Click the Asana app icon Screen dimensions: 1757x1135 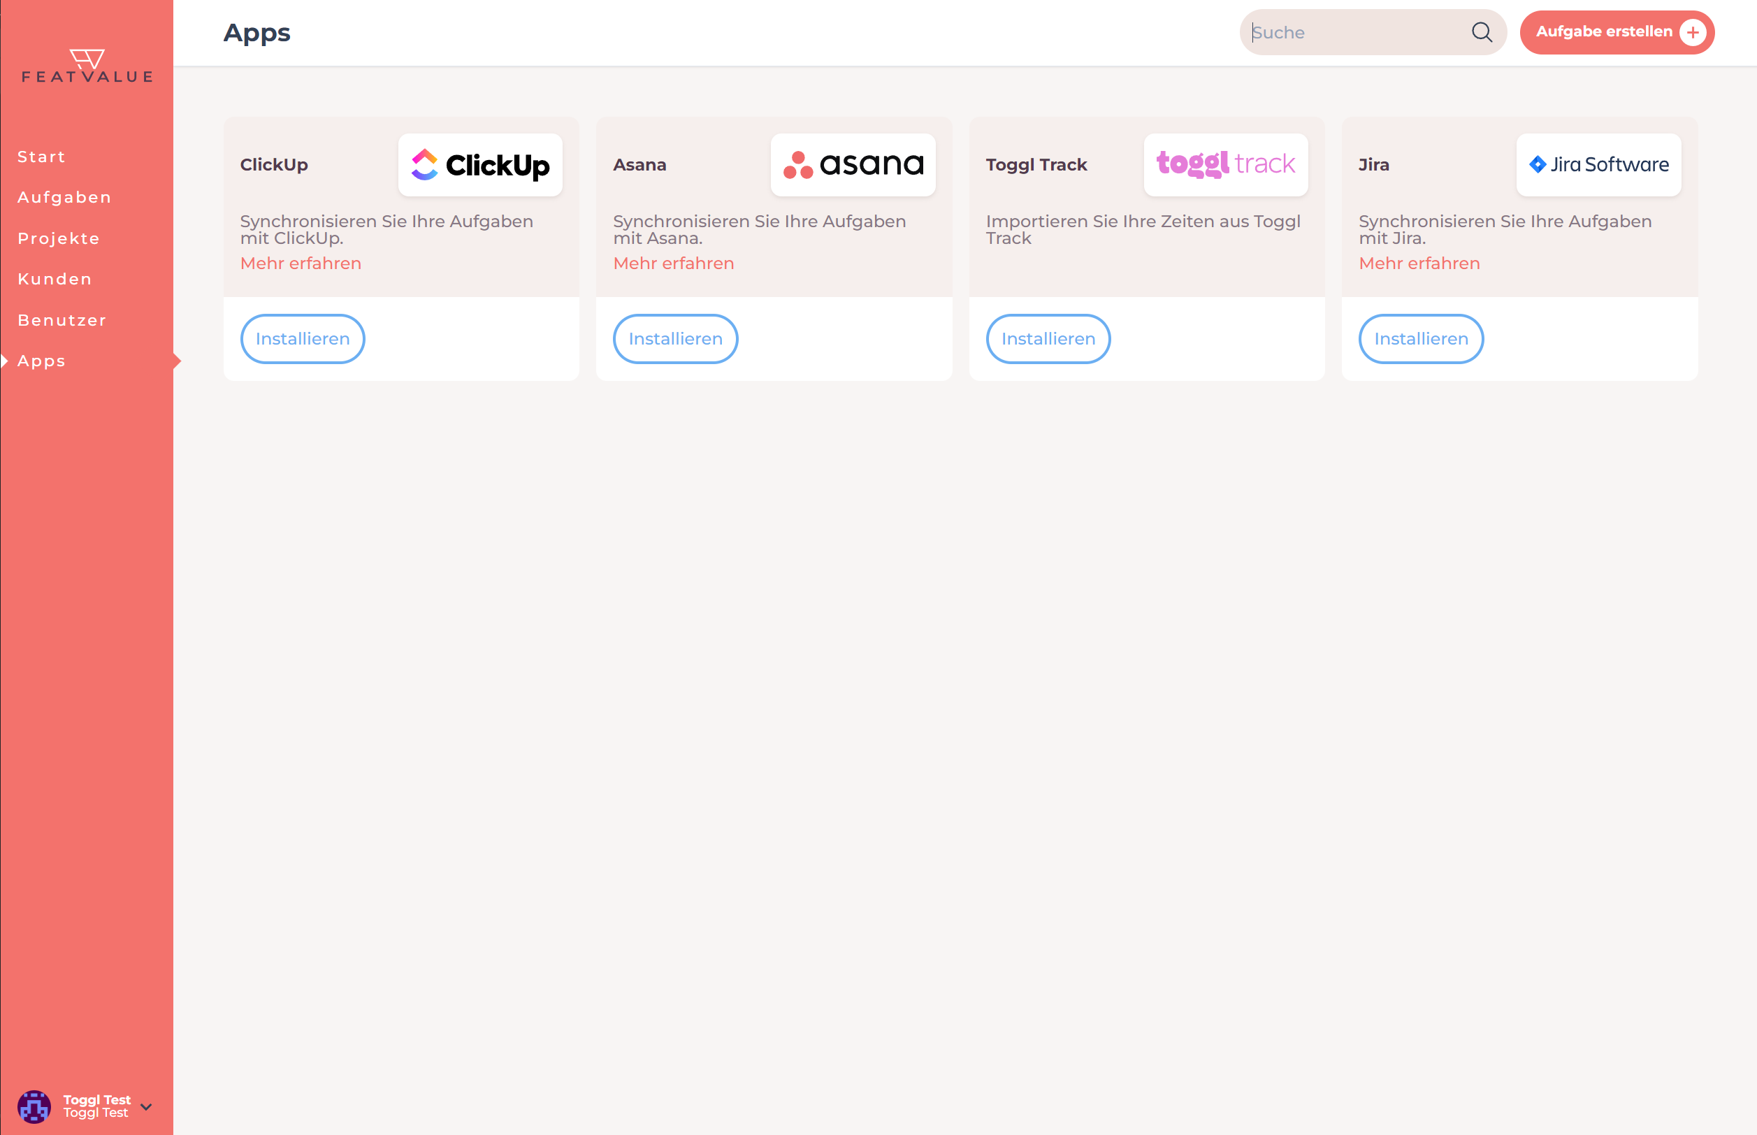[852, 164]
